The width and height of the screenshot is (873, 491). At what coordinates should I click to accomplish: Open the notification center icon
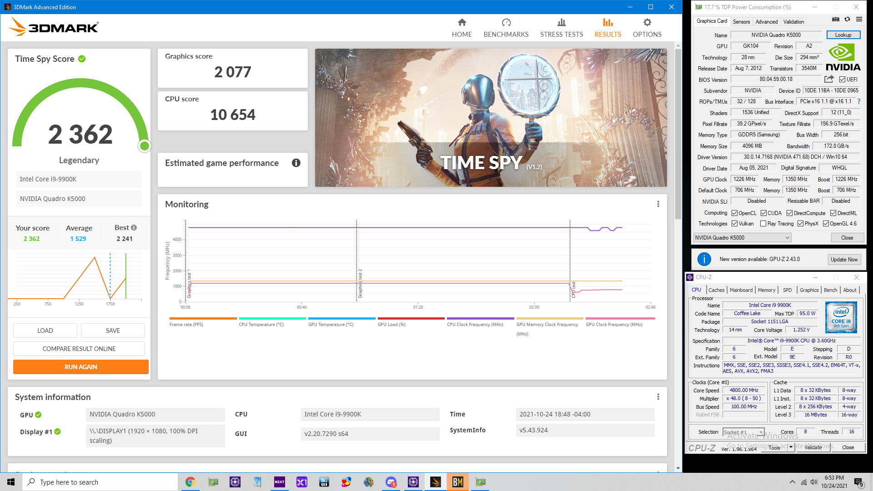[x=859, y=482]
